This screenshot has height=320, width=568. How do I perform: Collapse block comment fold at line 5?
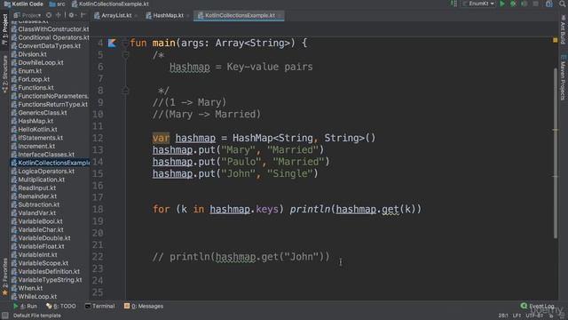(x=125, y=55)
